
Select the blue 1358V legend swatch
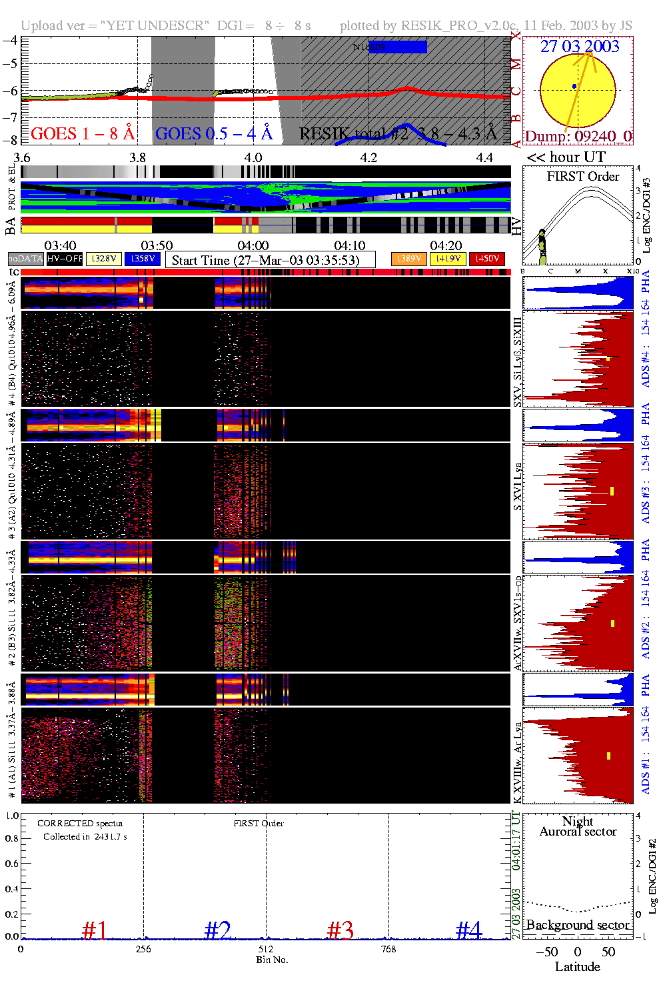143,259
